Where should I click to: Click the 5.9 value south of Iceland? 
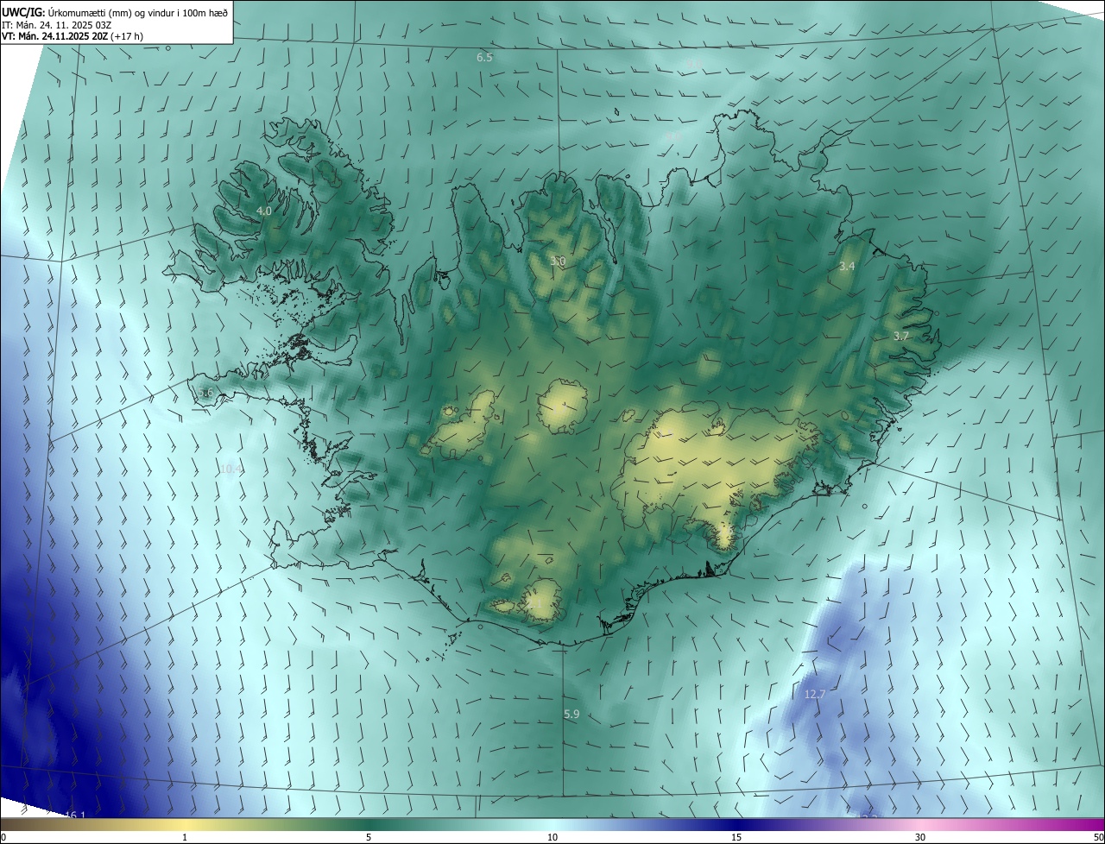(571, 715)
